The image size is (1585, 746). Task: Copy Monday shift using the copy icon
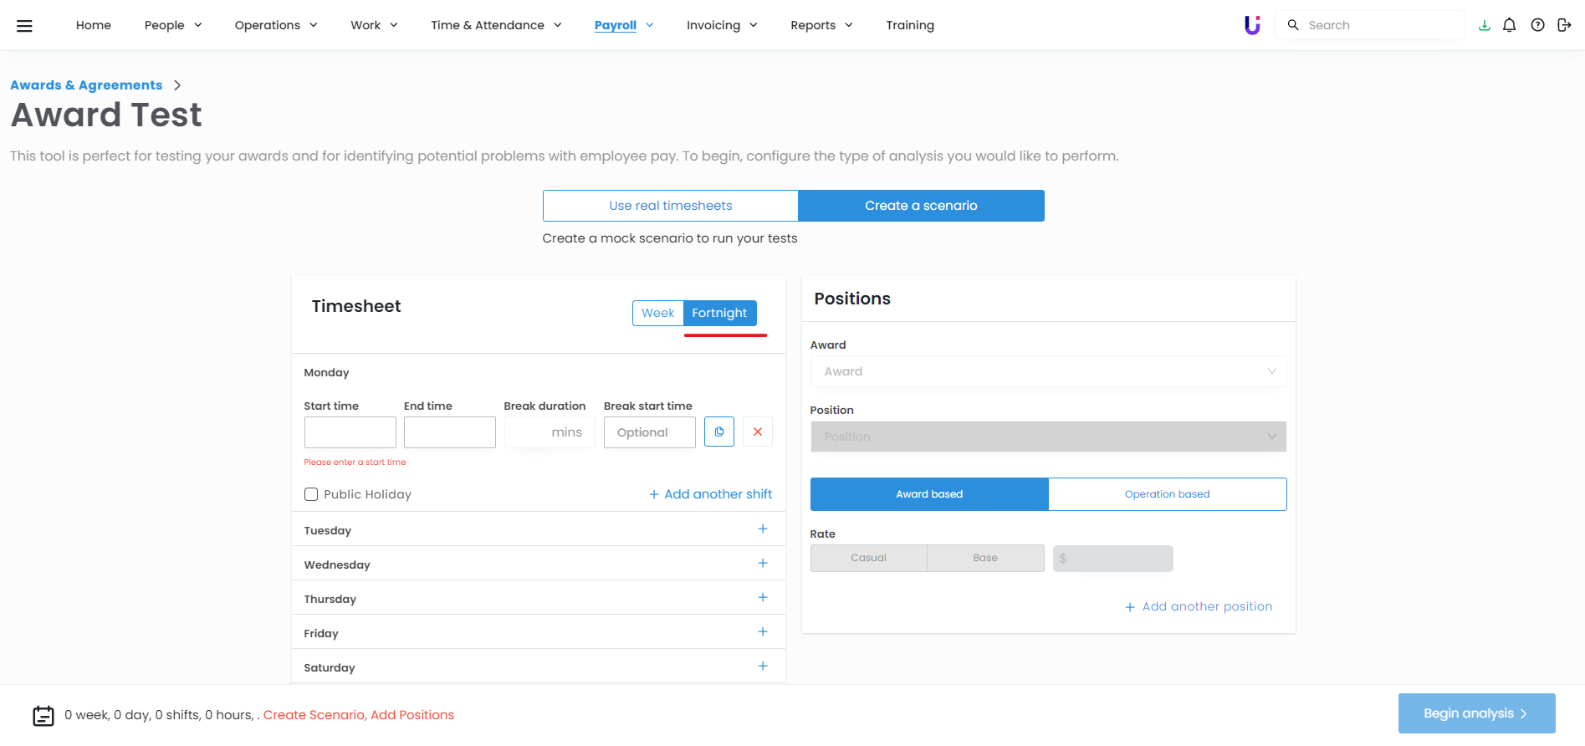718,432
